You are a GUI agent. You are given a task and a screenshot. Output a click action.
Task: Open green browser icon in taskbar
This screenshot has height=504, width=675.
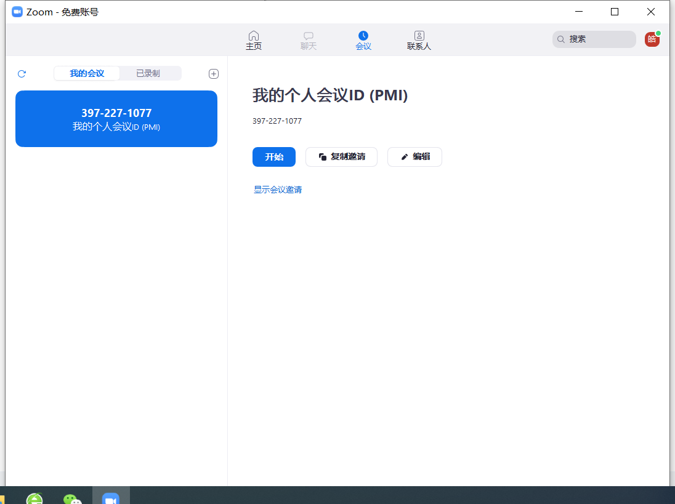tap(35, 499)
